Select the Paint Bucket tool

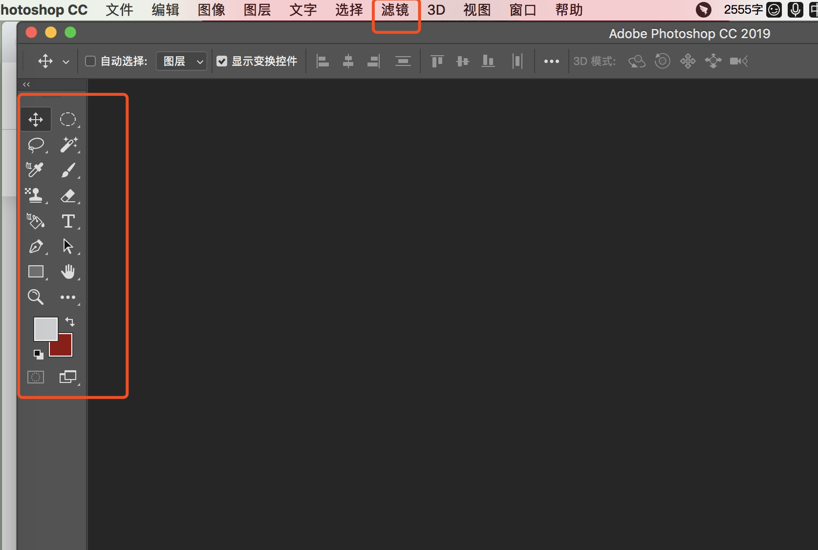(x=36, y=221)
